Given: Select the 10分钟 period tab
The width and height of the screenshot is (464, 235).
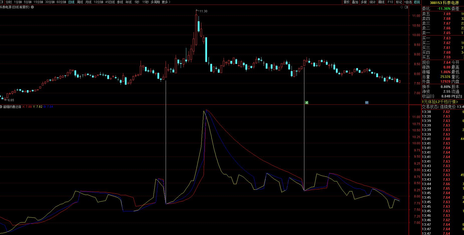Looking at the screenshot, I should pos(99,2).
